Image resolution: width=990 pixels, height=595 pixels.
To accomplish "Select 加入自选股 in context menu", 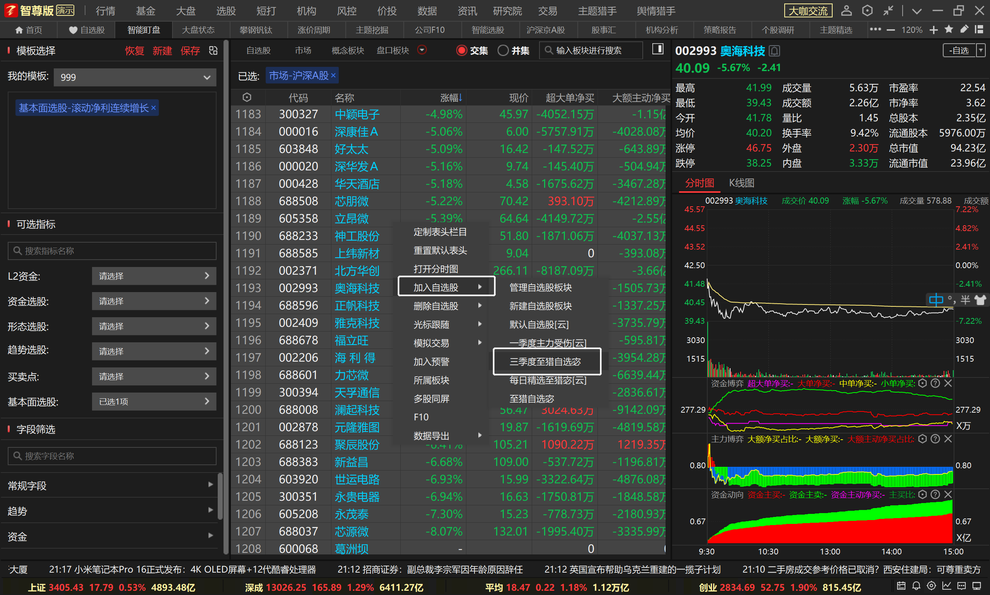I will [446, 287].
